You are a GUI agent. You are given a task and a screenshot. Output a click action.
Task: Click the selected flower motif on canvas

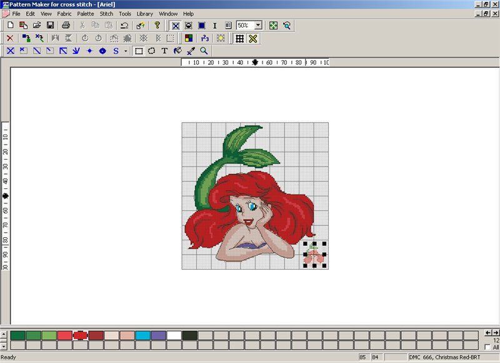314,255
